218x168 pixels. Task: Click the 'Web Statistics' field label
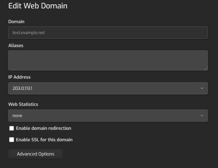23,104
